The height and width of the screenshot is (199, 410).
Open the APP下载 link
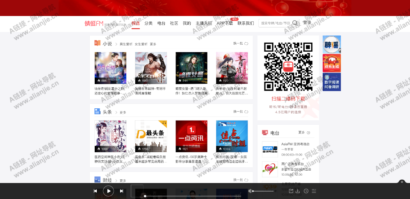(225, 23)
